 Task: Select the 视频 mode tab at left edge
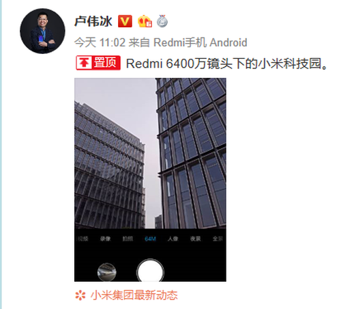coord(83,239)
